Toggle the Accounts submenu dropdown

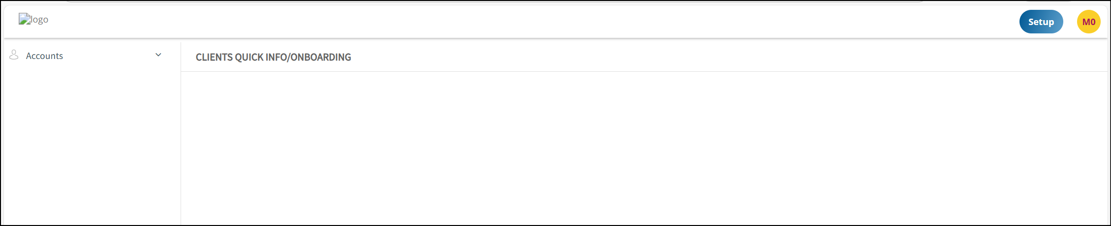[x=158, y=55]
